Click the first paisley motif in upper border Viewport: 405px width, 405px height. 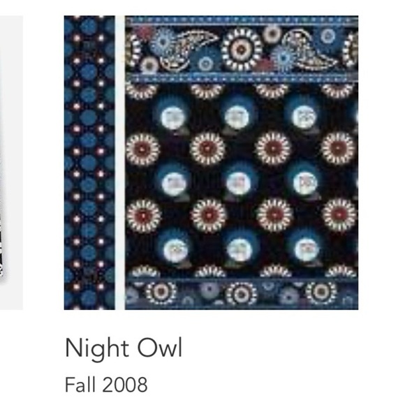(x=187, y=49)
